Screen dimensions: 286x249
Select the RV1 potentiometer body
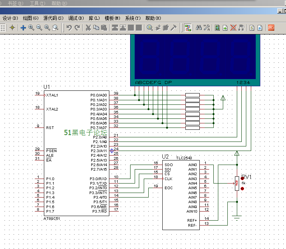[237, 183]
